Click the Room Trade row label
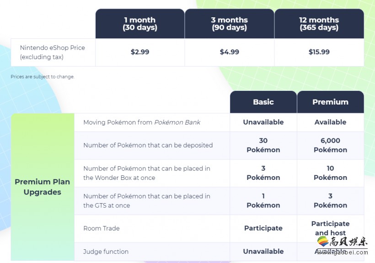375x263 pixels. (x=102, y=228)
